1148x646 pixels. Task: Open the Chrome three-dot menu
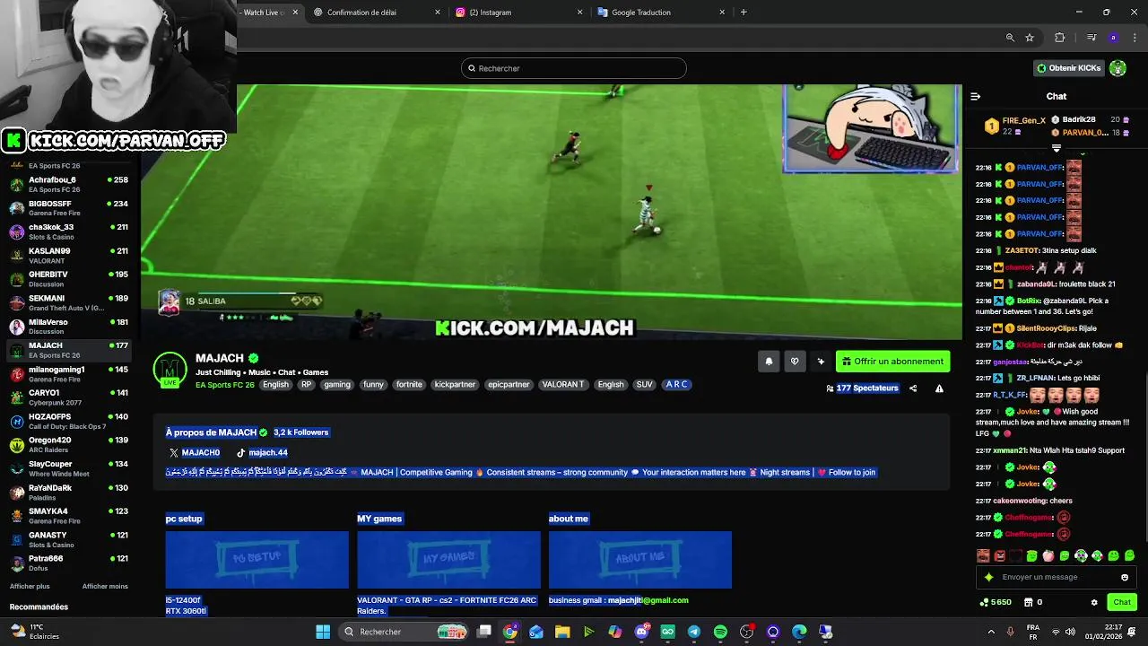point(1134,38)
